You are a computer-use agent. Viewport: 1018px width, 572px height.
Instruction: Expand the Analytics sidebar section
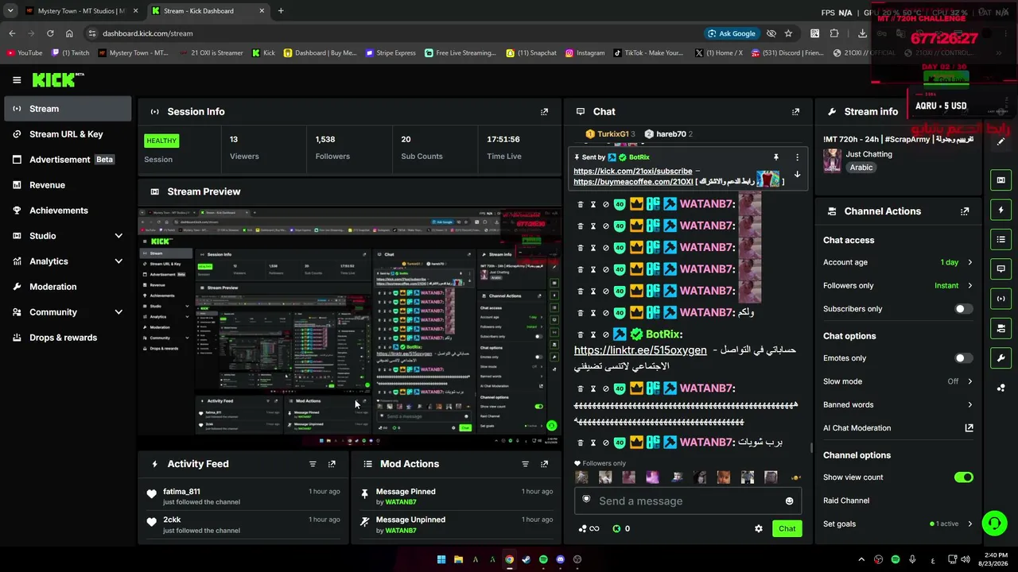click(68, 261)
